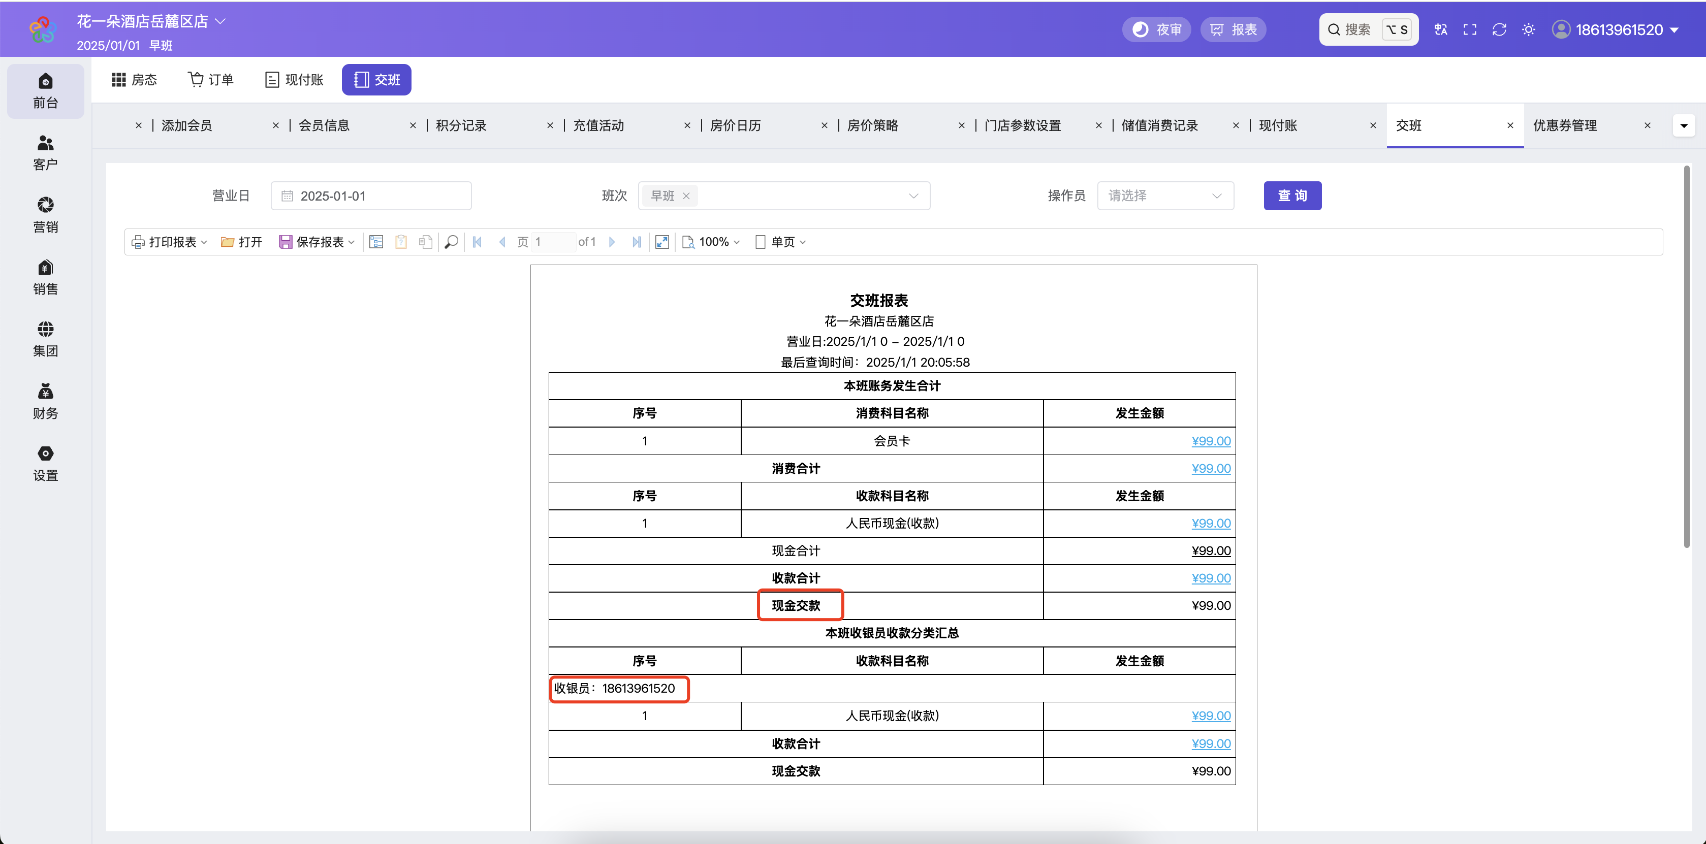Open the 现付账 menu in top navigation
The width and height of the screenshot is (1706, 844).
[x=294, y=80]
